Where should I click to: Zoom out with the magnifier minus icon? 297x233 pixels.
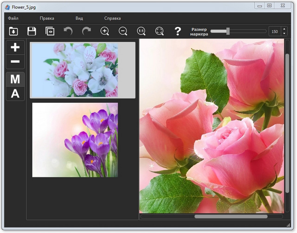point(123,31)
